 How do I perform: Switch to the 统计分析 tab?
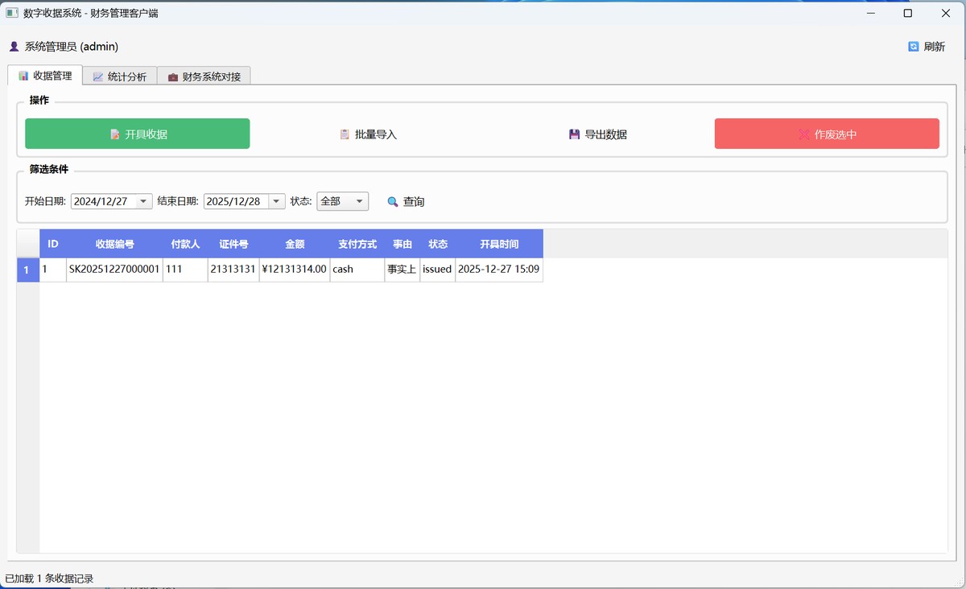pos(119,74)
